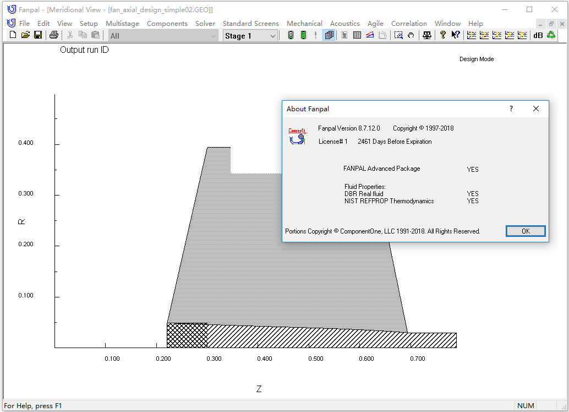Open the View menu
Image resolution: width=569 pixels, height=412 pixels.
click(x=64, y=23)
